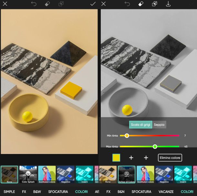Apply Sostituisci colore effect in left panel
The image size is (197, 196).
(x=47, y=174)
